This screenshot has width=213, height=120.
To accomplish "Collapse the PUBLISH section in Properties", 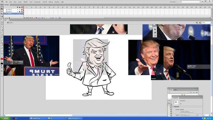I will pos(173,107).
